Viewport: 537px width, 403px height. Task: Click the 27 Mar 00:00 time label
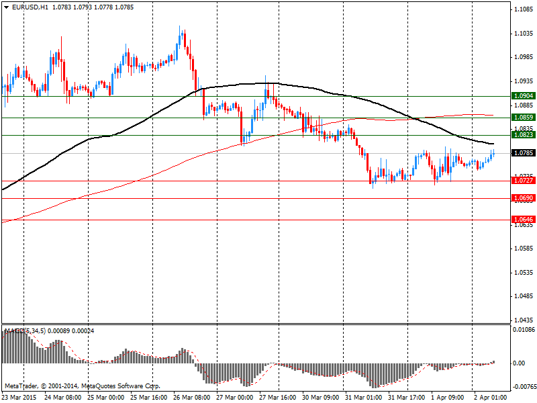[234, 398]
